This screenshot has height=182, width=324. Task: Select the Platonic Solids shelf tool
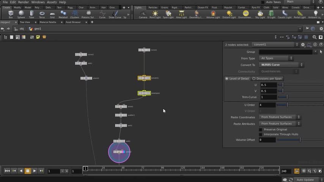click(89, 14)
